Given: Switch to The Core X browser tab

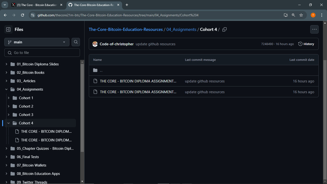Looking at the screenshot, I should coord(37,5).
